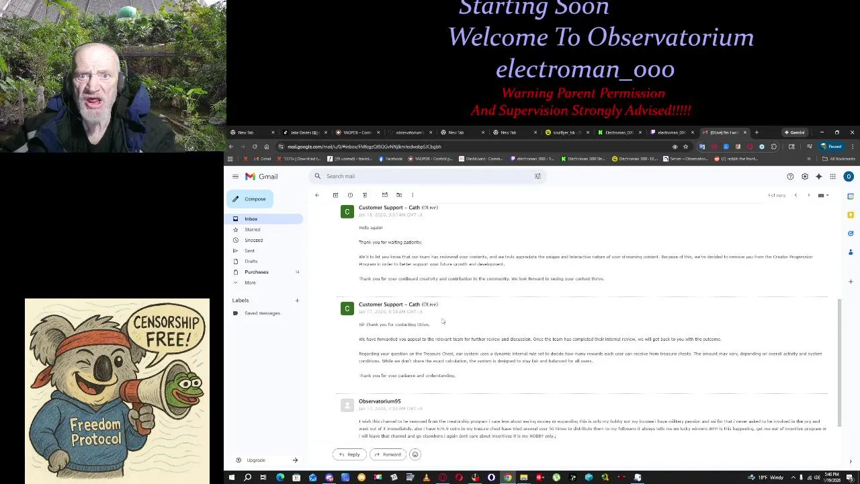Open Gmail settings gear

pyautogui.click(x=804, y=176)
